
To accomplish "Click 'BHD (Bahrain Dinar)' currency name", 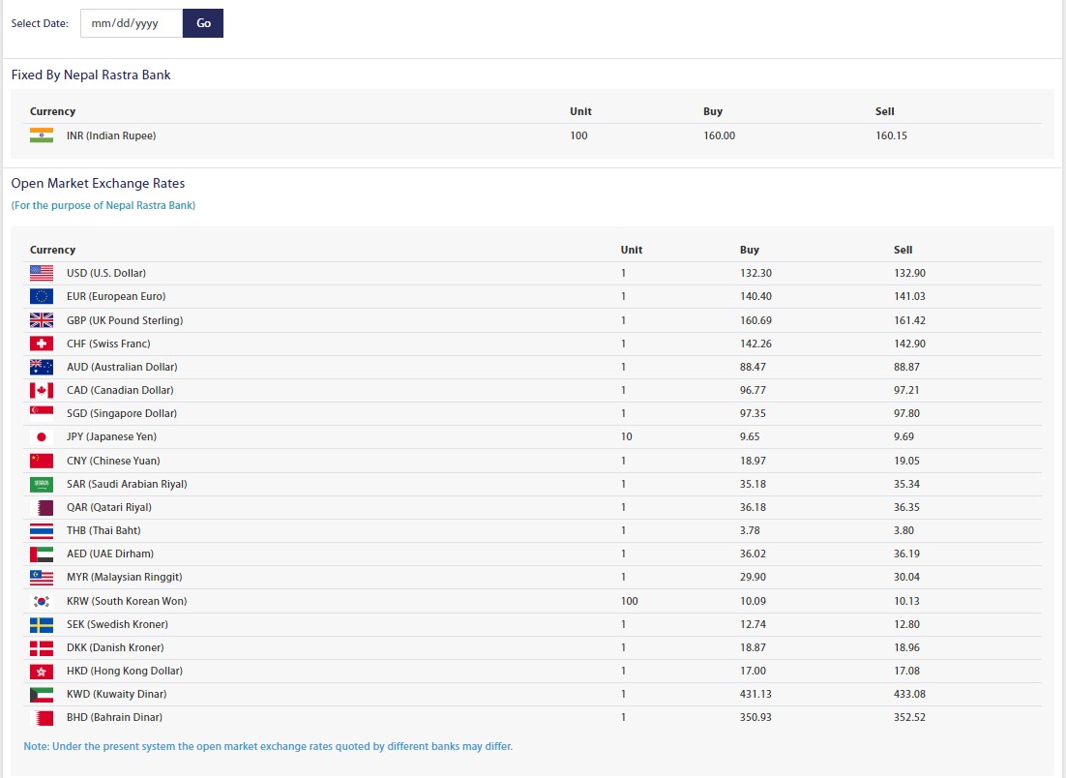I will click(115, 717).
